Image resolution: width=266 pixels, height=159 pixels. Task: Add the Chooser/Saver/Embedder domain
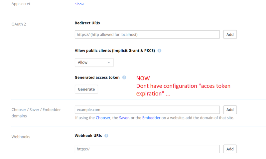tap(230, 110)
